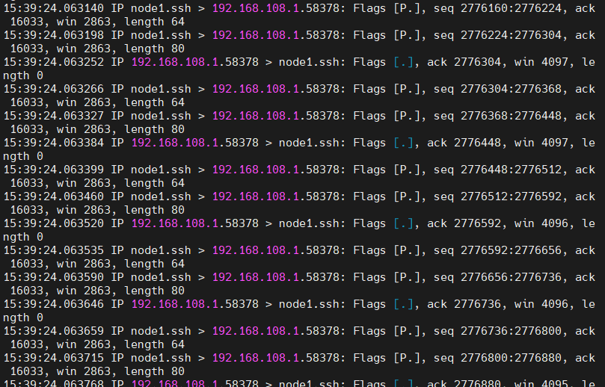Click 'win 4097' on the 15:39:24.063252 line
This screenshot has width=605, height=387.
click(x=541, y=62)
